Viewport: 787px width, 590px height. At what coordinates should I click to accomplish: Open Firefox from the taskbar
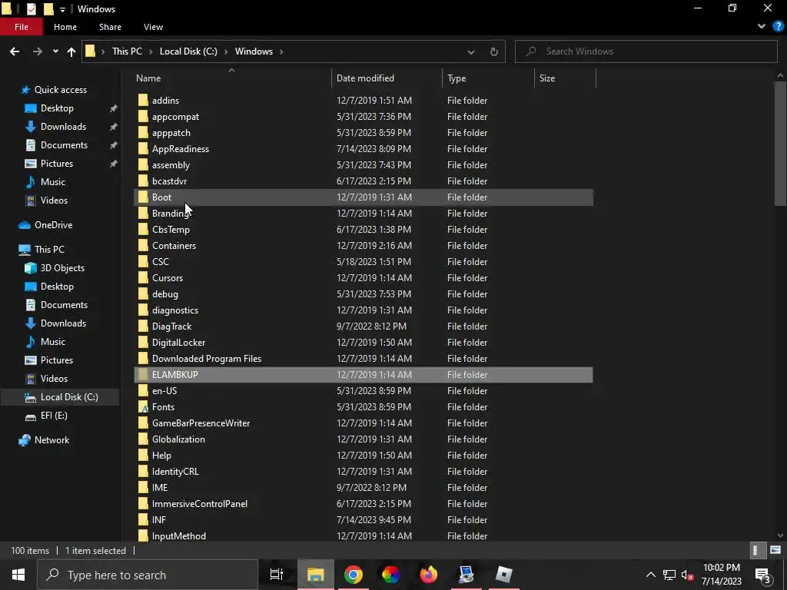coord(429,575)
